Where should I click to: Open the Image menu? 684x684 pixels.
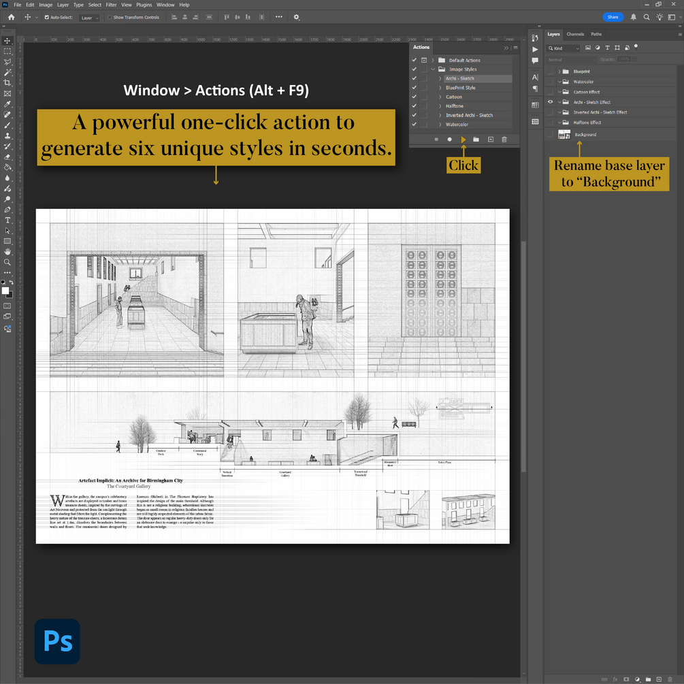click(46, 5)
